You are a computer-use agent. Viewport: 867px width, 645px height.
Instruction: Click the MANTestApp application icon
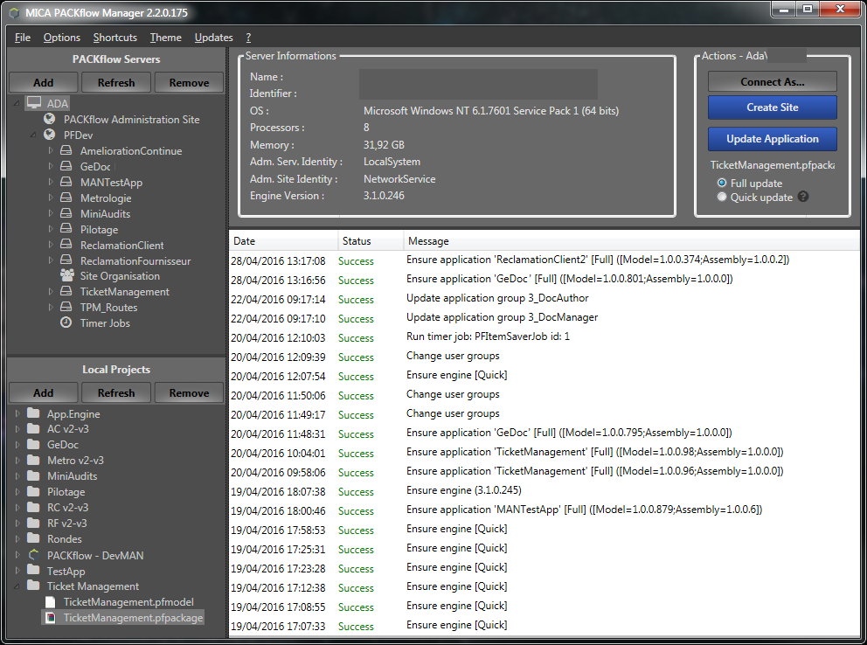pyautogui.click(x=66, y=182)
